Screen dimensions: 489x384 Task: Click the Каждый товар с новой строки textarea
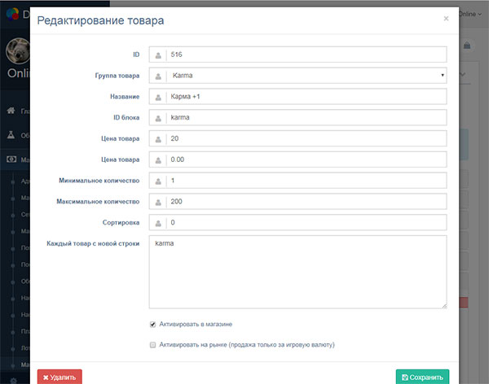coord(298,272)
